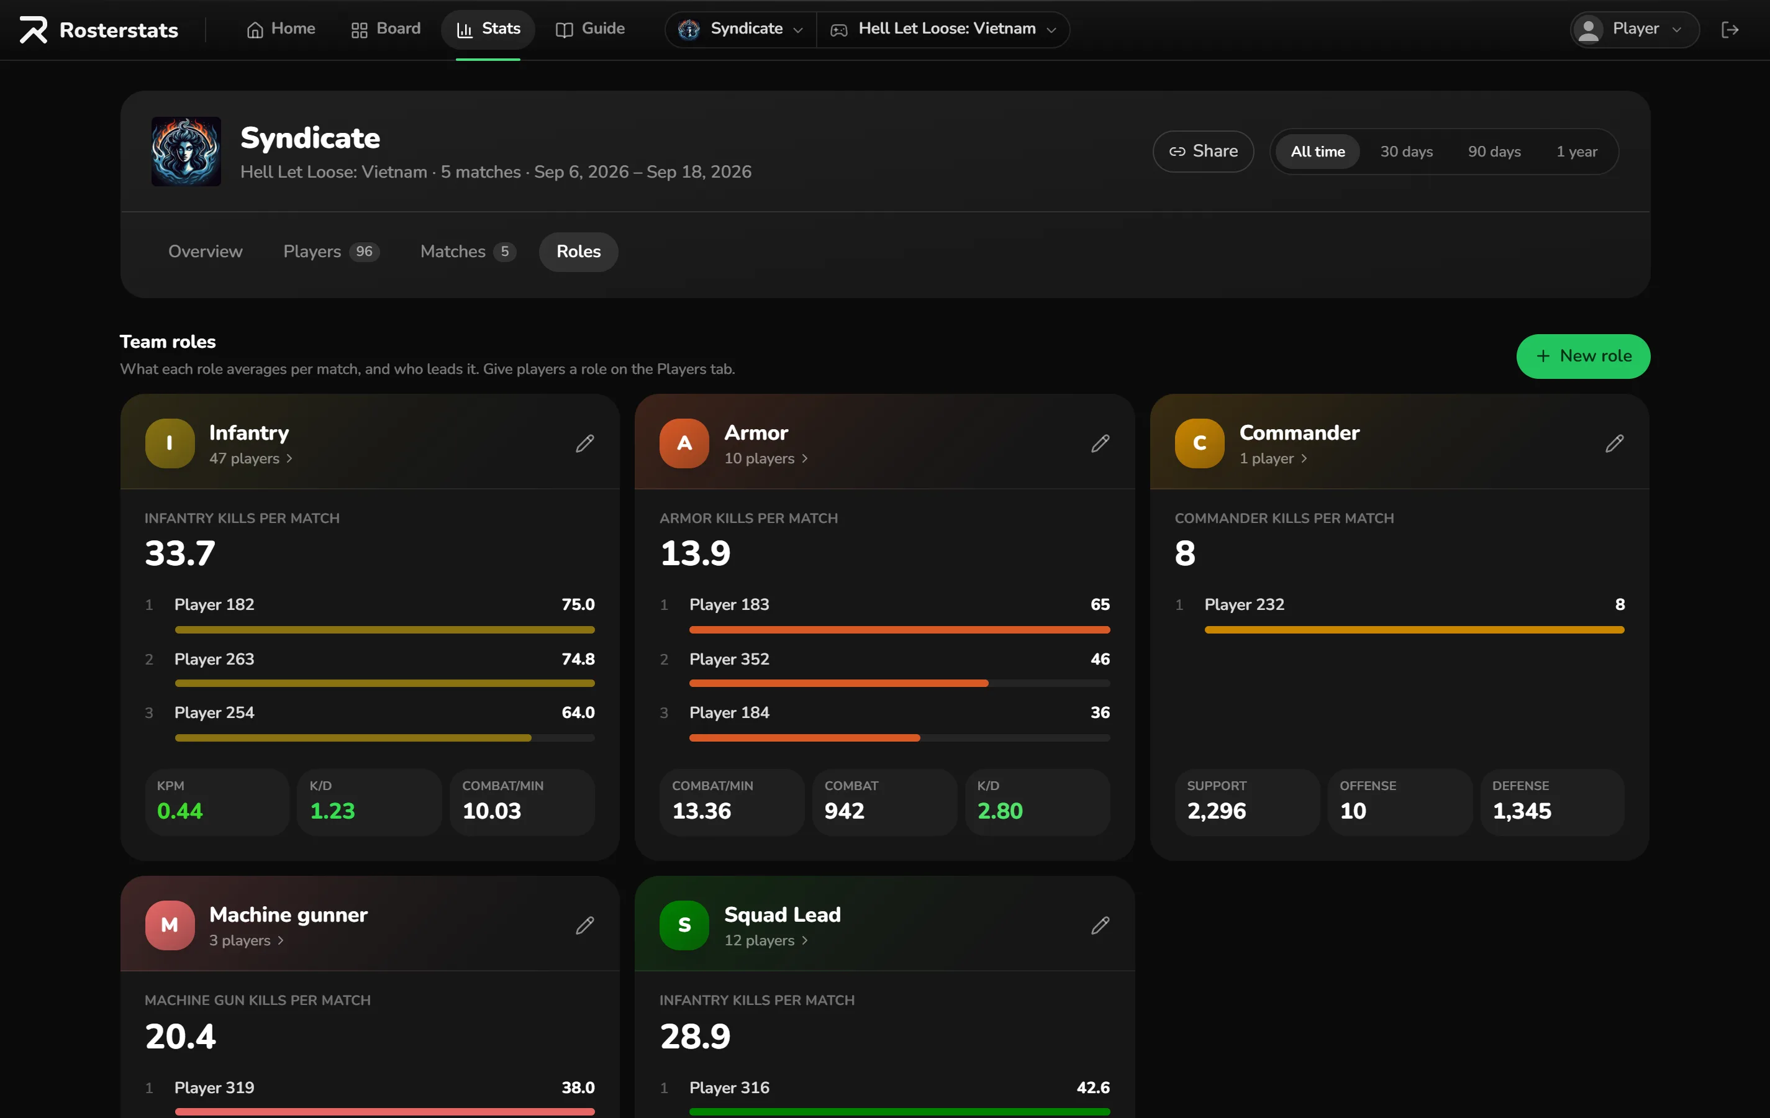Click the Commander card pencil edit icon
The height and width of the screenshot is (1118, 1770).
1614,443
